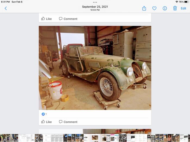Favorite this photo with the heart icon
The width and height of the screenshot is (190, 142).
point(154,8)
